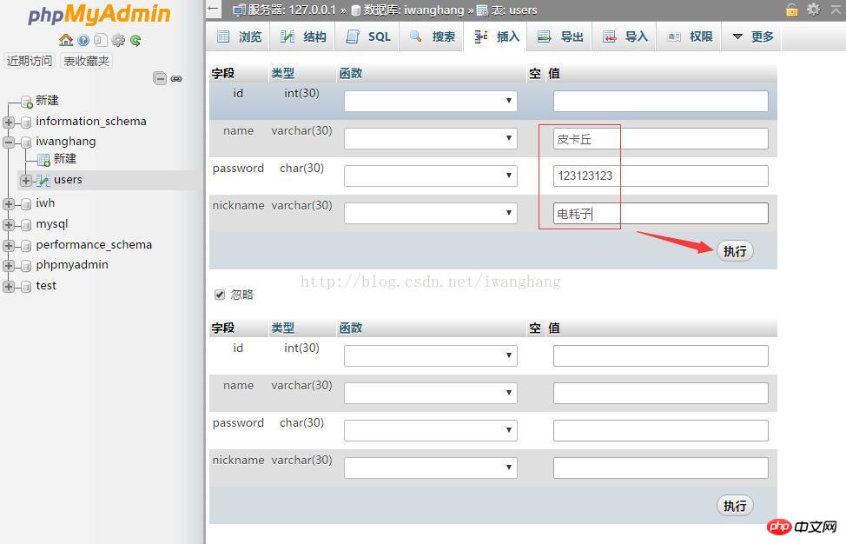
Task: Open function dropdown for second name row
Action: (431, 393)
